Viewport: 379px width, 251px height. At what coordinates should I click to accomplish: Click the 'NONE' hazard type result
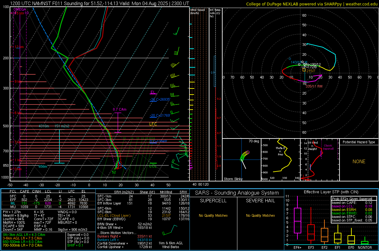point(359,162)
